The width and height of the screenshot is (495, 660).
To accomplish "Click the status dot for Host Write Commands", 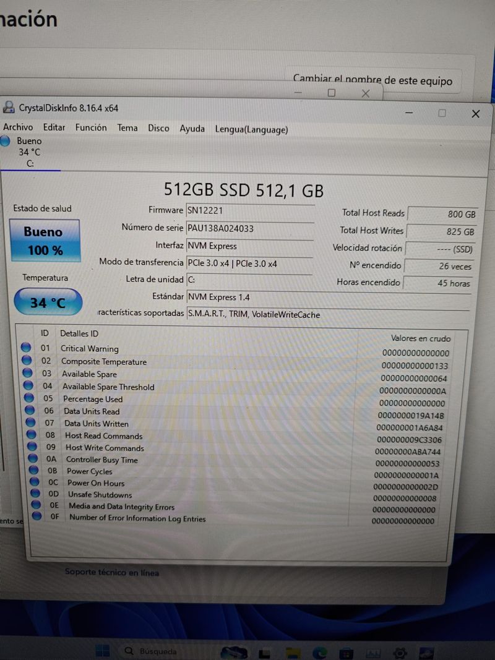I will tap(33, 446).
